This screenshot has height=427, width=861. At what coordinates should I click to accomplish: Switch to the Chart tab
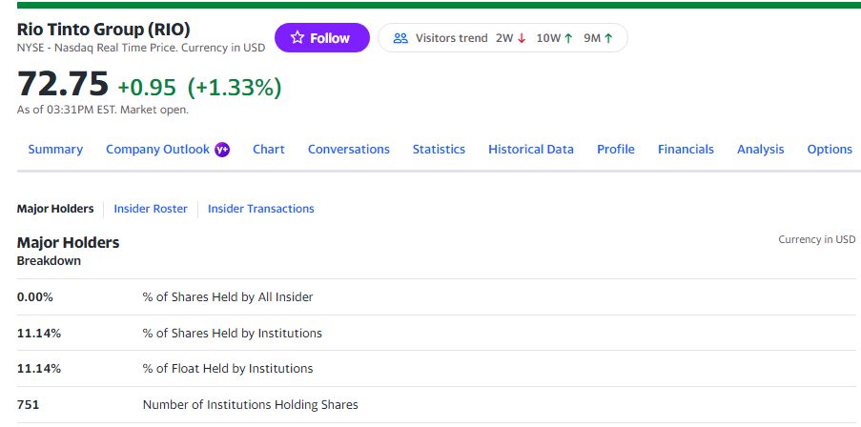pos(269,150)
